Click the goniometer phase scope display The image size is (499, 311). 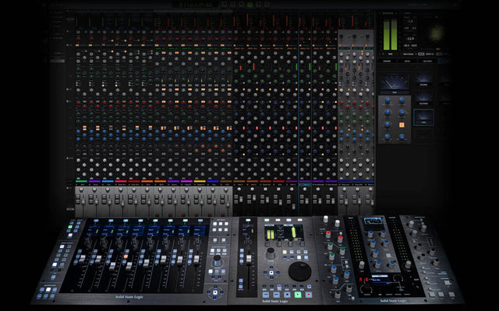pyautogui.click(x=437, y=33)
